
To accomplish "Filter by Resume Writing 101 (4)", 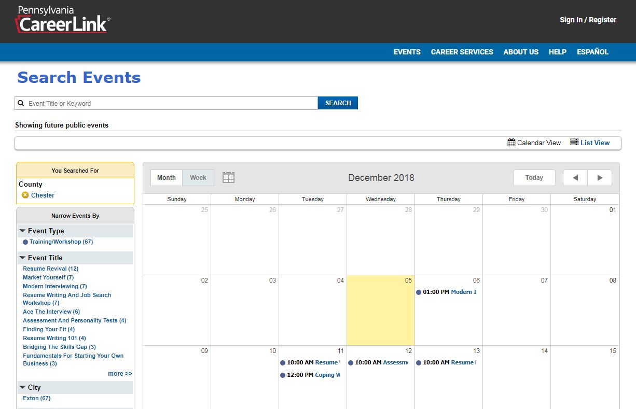I will (x=54, y=338).
